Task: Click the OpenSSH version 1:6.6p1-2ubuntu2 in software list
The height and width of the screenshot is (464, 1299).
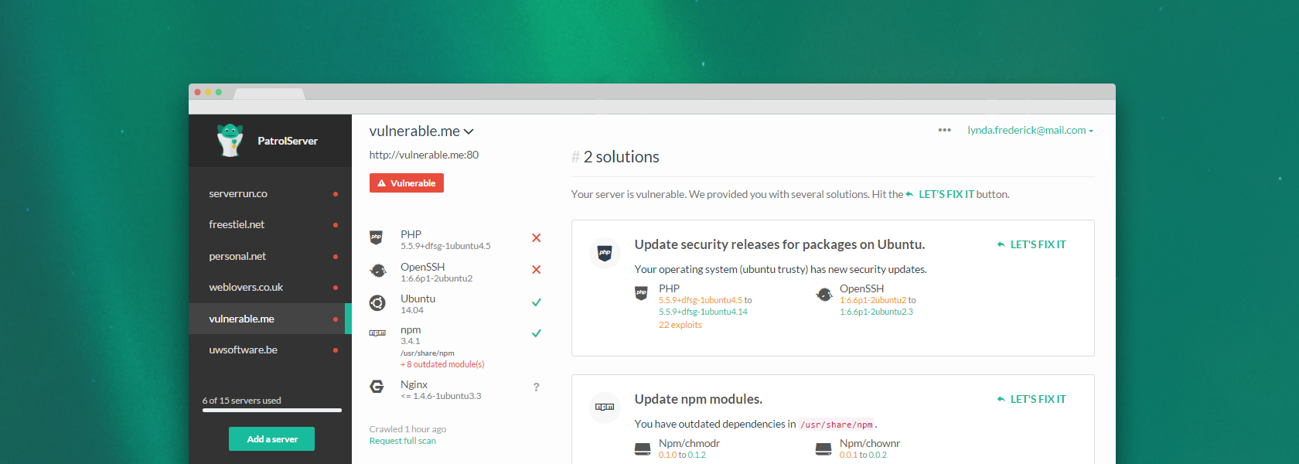Action: click(436, 278)
